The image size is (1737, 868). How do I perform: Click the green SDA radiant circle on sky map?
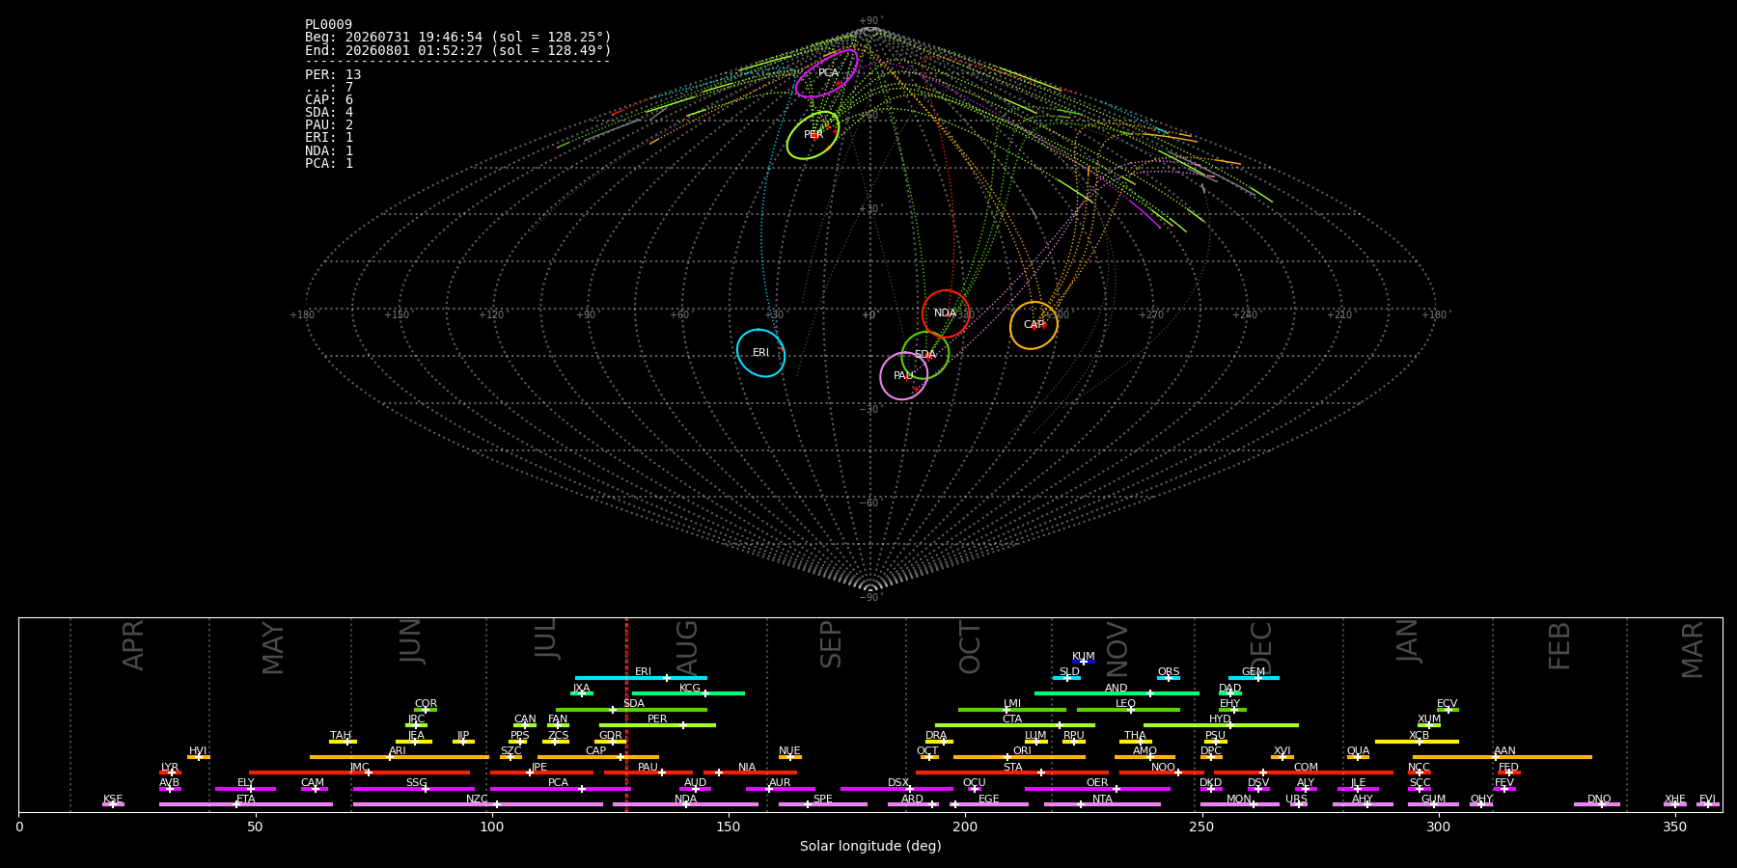[925, 355]
